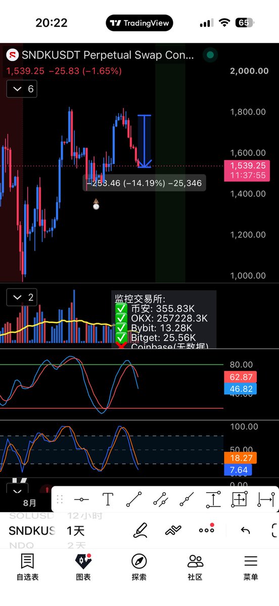Tap the undo arrow
The image size is (279, 606).
pyautogui.click(x=245, y=530)
